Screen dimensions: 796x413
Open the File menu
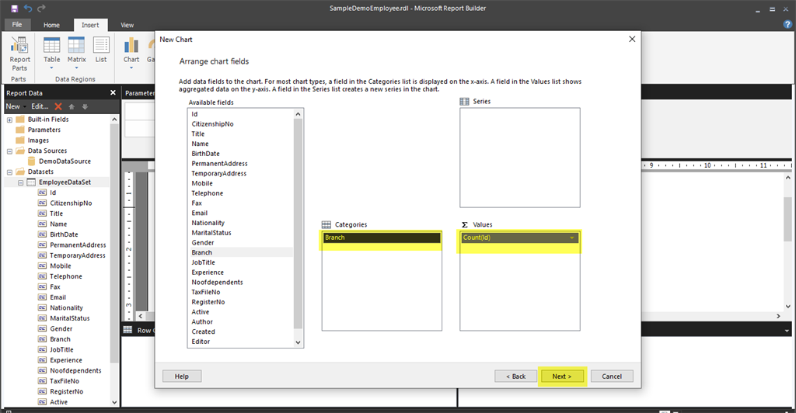(x=17, y=24)
